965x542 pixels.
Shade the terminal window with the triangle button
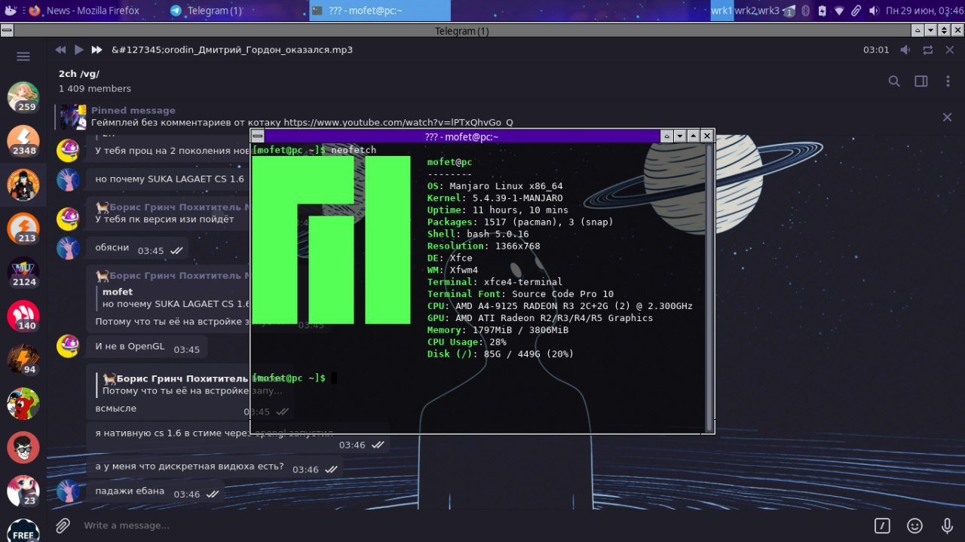coord(666,136)
